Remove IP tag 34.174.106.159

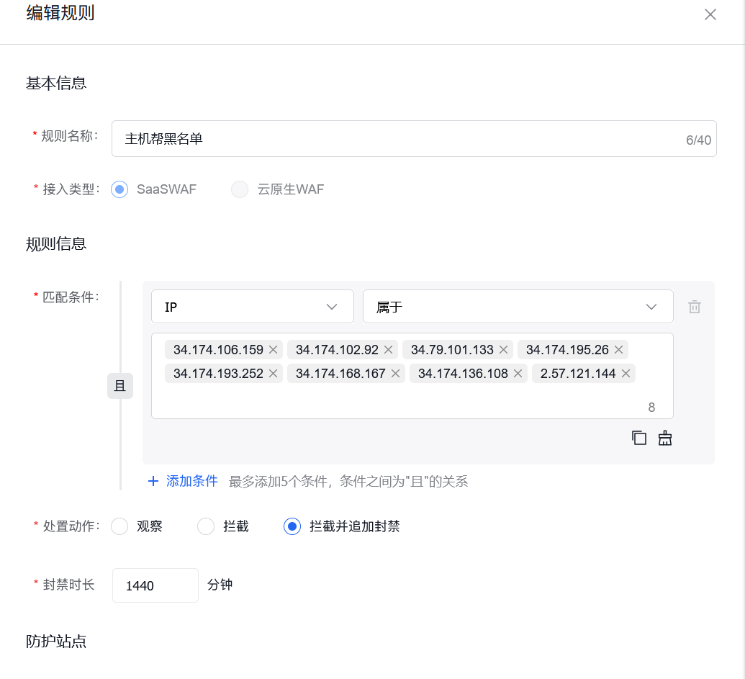tap(274, 350)
